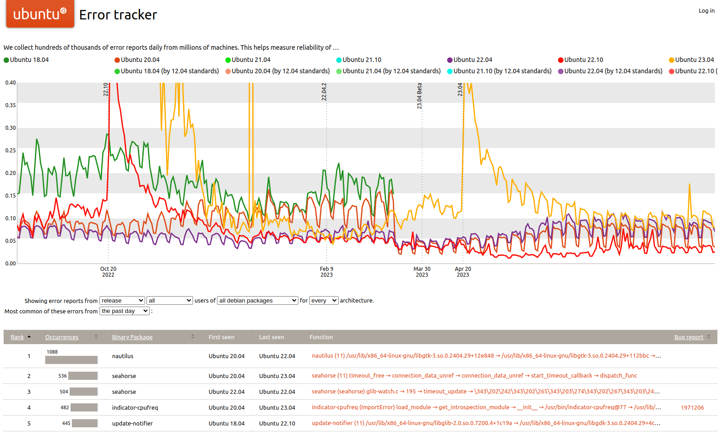Screen dimensions: 721x435
Task: Click the 22.04.2 release marker on chart
Action: (324, 92)
